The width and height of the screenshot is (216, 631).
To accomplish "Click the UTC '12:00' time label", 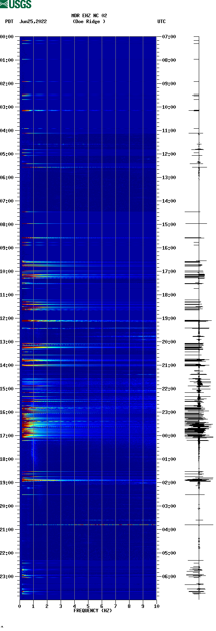I will [x=169, y=154].
